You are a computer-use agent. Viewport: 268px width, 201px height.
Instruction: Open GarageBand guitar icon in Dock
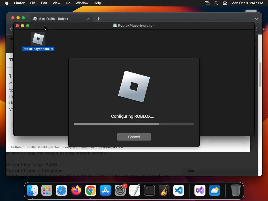click(x=164, y=190)
